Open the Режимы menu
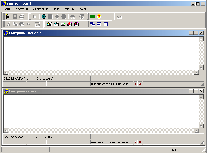This screenshot has width=207, height=153. pyautogui.click(x=69, y=9)
